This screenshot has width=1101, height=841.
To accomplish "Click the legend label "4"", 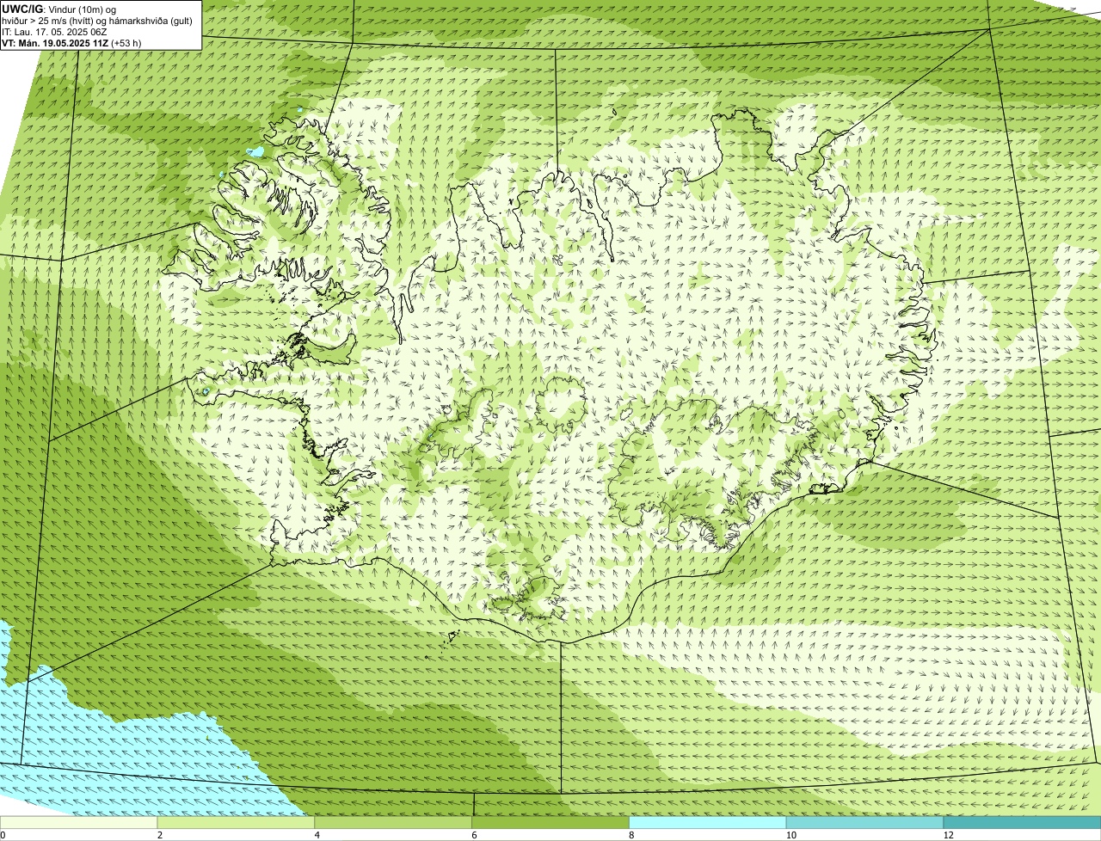I will tap(317, 835).
